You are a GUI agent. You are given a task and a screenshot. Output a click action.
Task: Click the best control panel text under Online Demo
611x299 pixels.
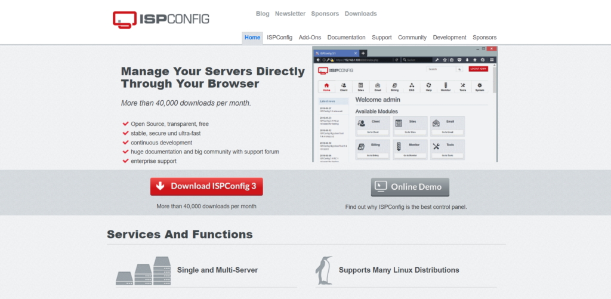[406, 207]
